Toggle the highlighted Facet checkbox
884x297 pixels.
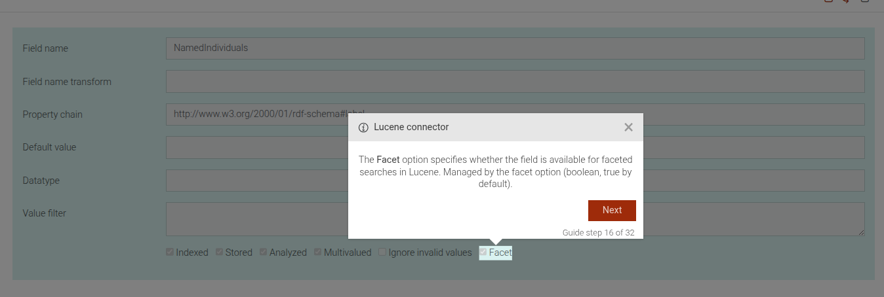click(483, 253)
